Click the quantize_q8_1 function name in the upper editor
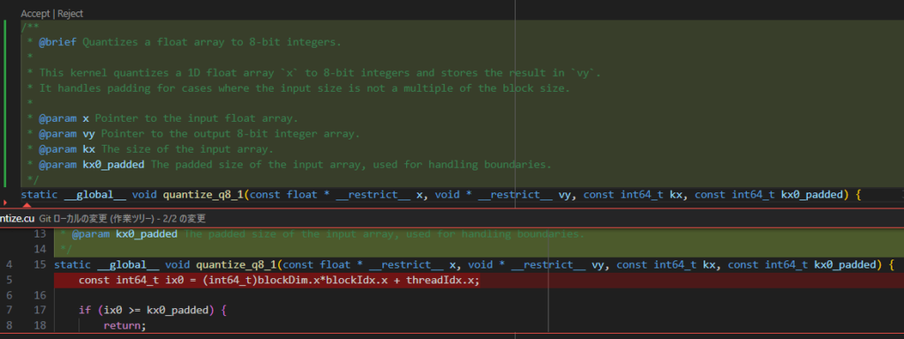Screen dimensions: 904x339 tap(203, 195)
